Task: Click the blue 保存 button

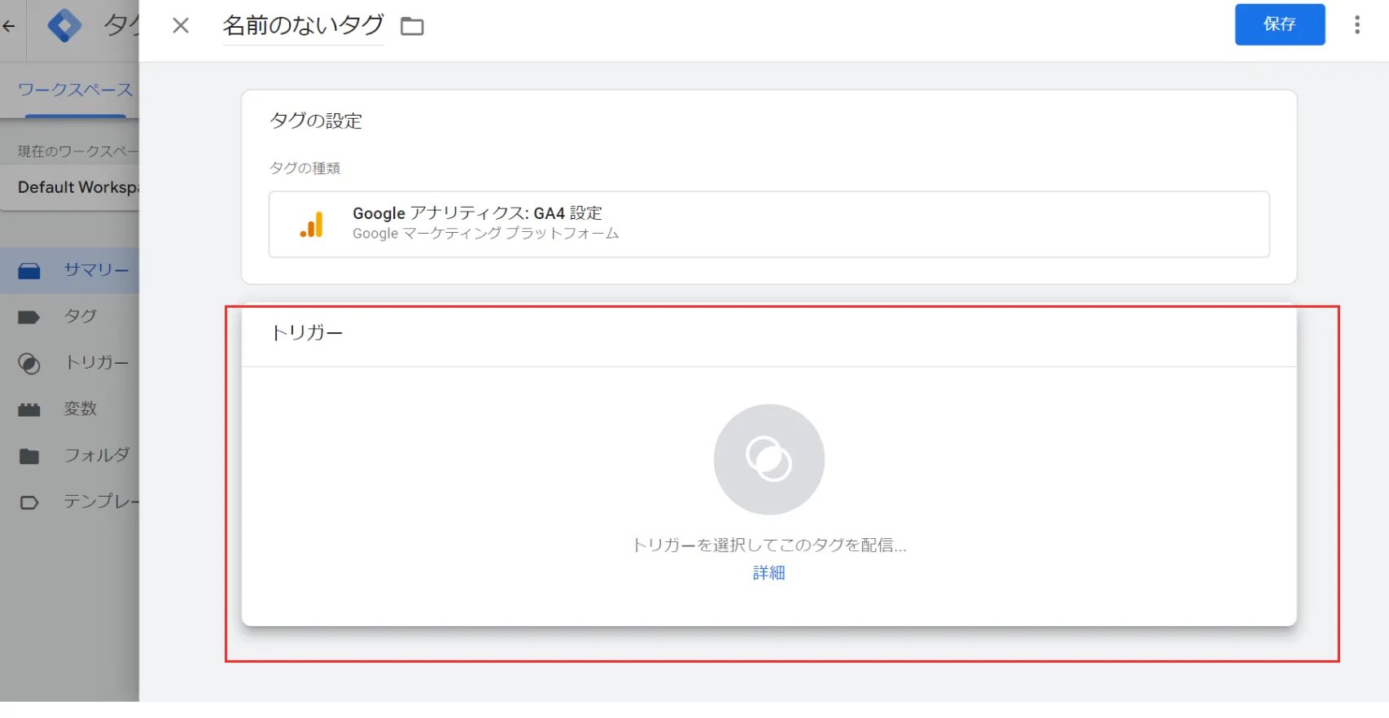Action: tap(1279, 24)
